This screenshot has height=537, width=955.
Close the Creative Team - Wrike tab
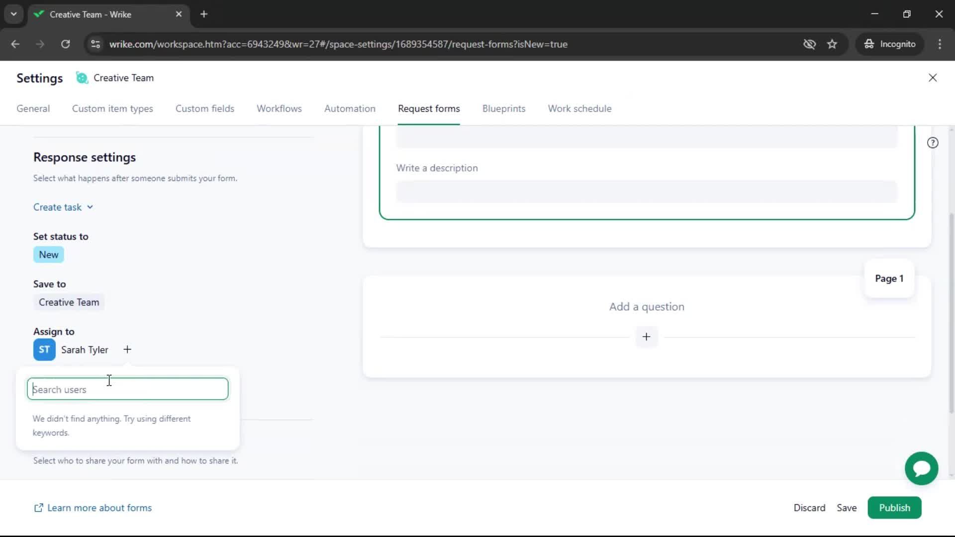[x=179, y=14]
